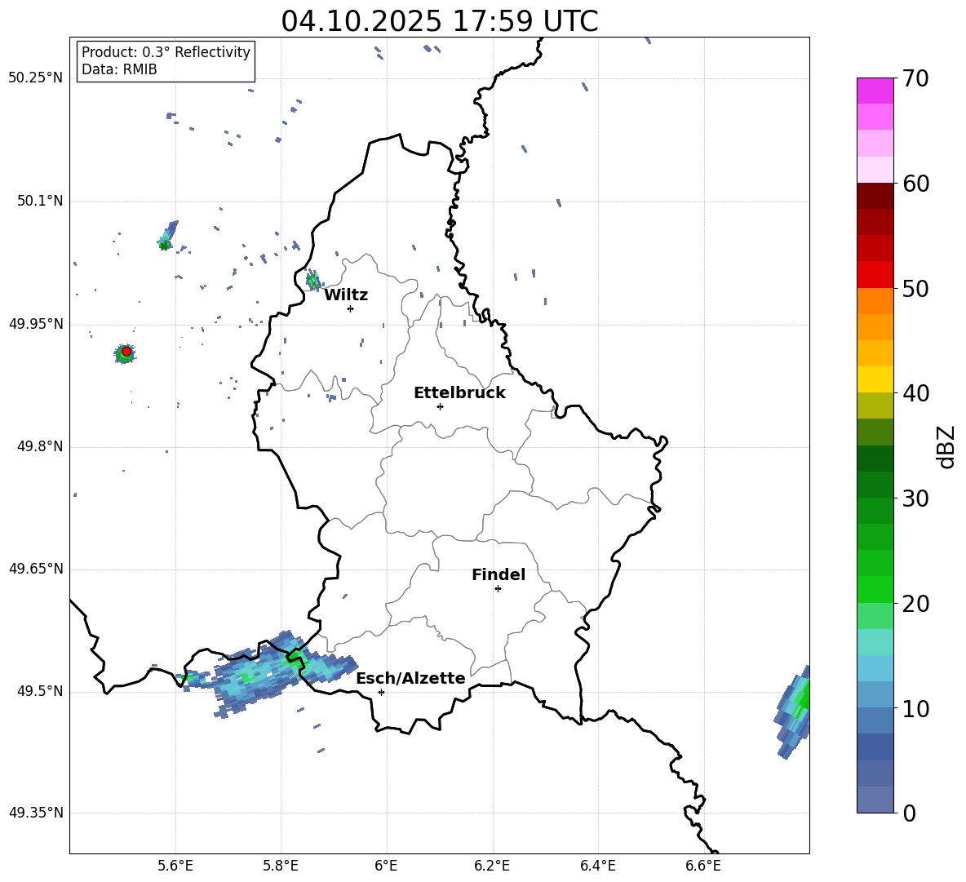Click the dBZ colorbar axis label
This screenshot has height=882, width=966.
947,447
